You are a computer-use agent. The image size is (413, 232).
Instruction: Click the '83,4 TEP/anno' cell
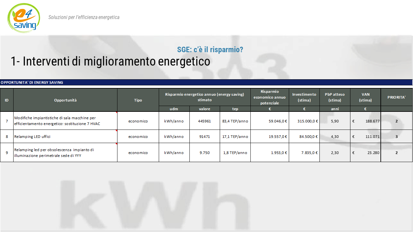click(x=235, y=121)
